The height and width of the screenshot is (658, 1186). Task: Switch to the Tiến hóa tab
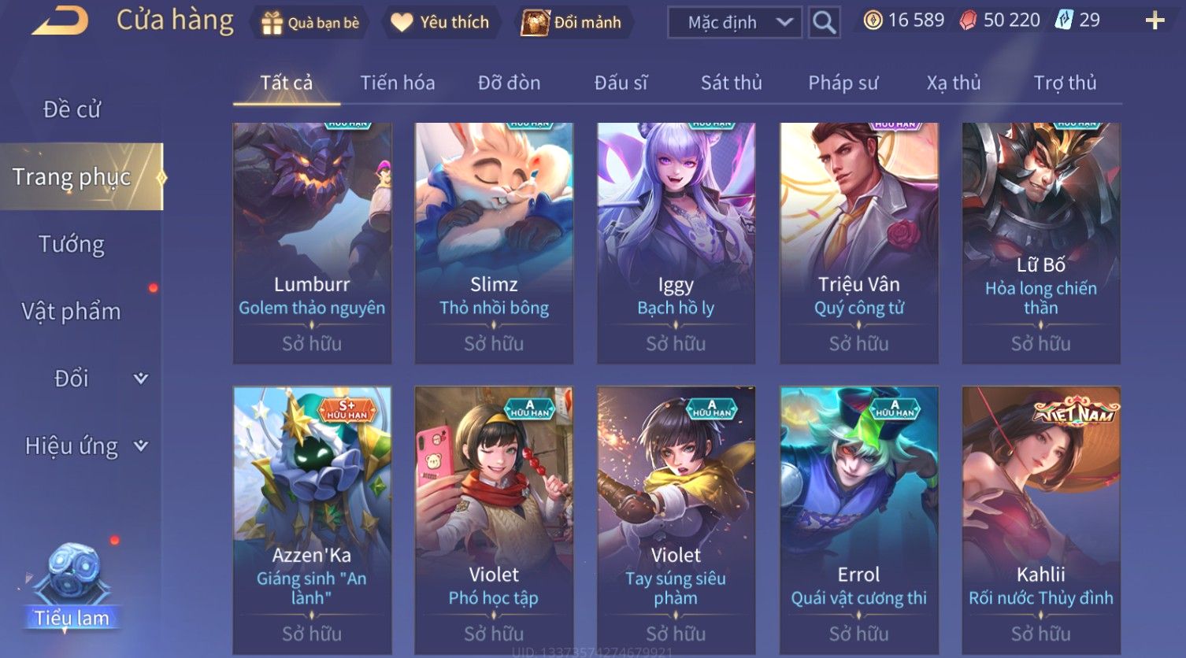[x=398, y=83]
